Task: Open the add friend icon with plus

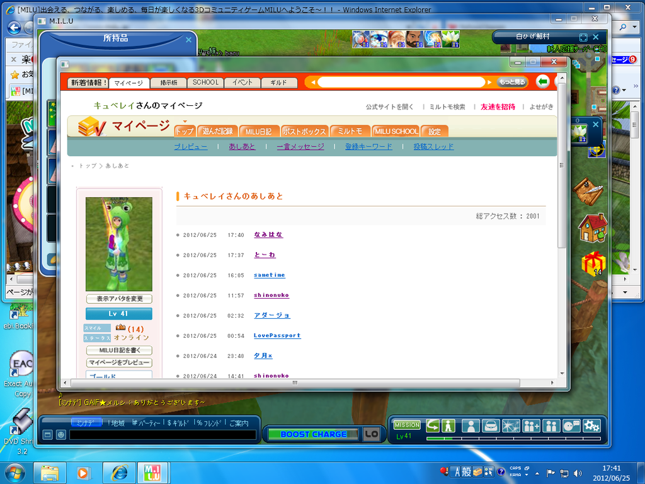Action: 532,426
